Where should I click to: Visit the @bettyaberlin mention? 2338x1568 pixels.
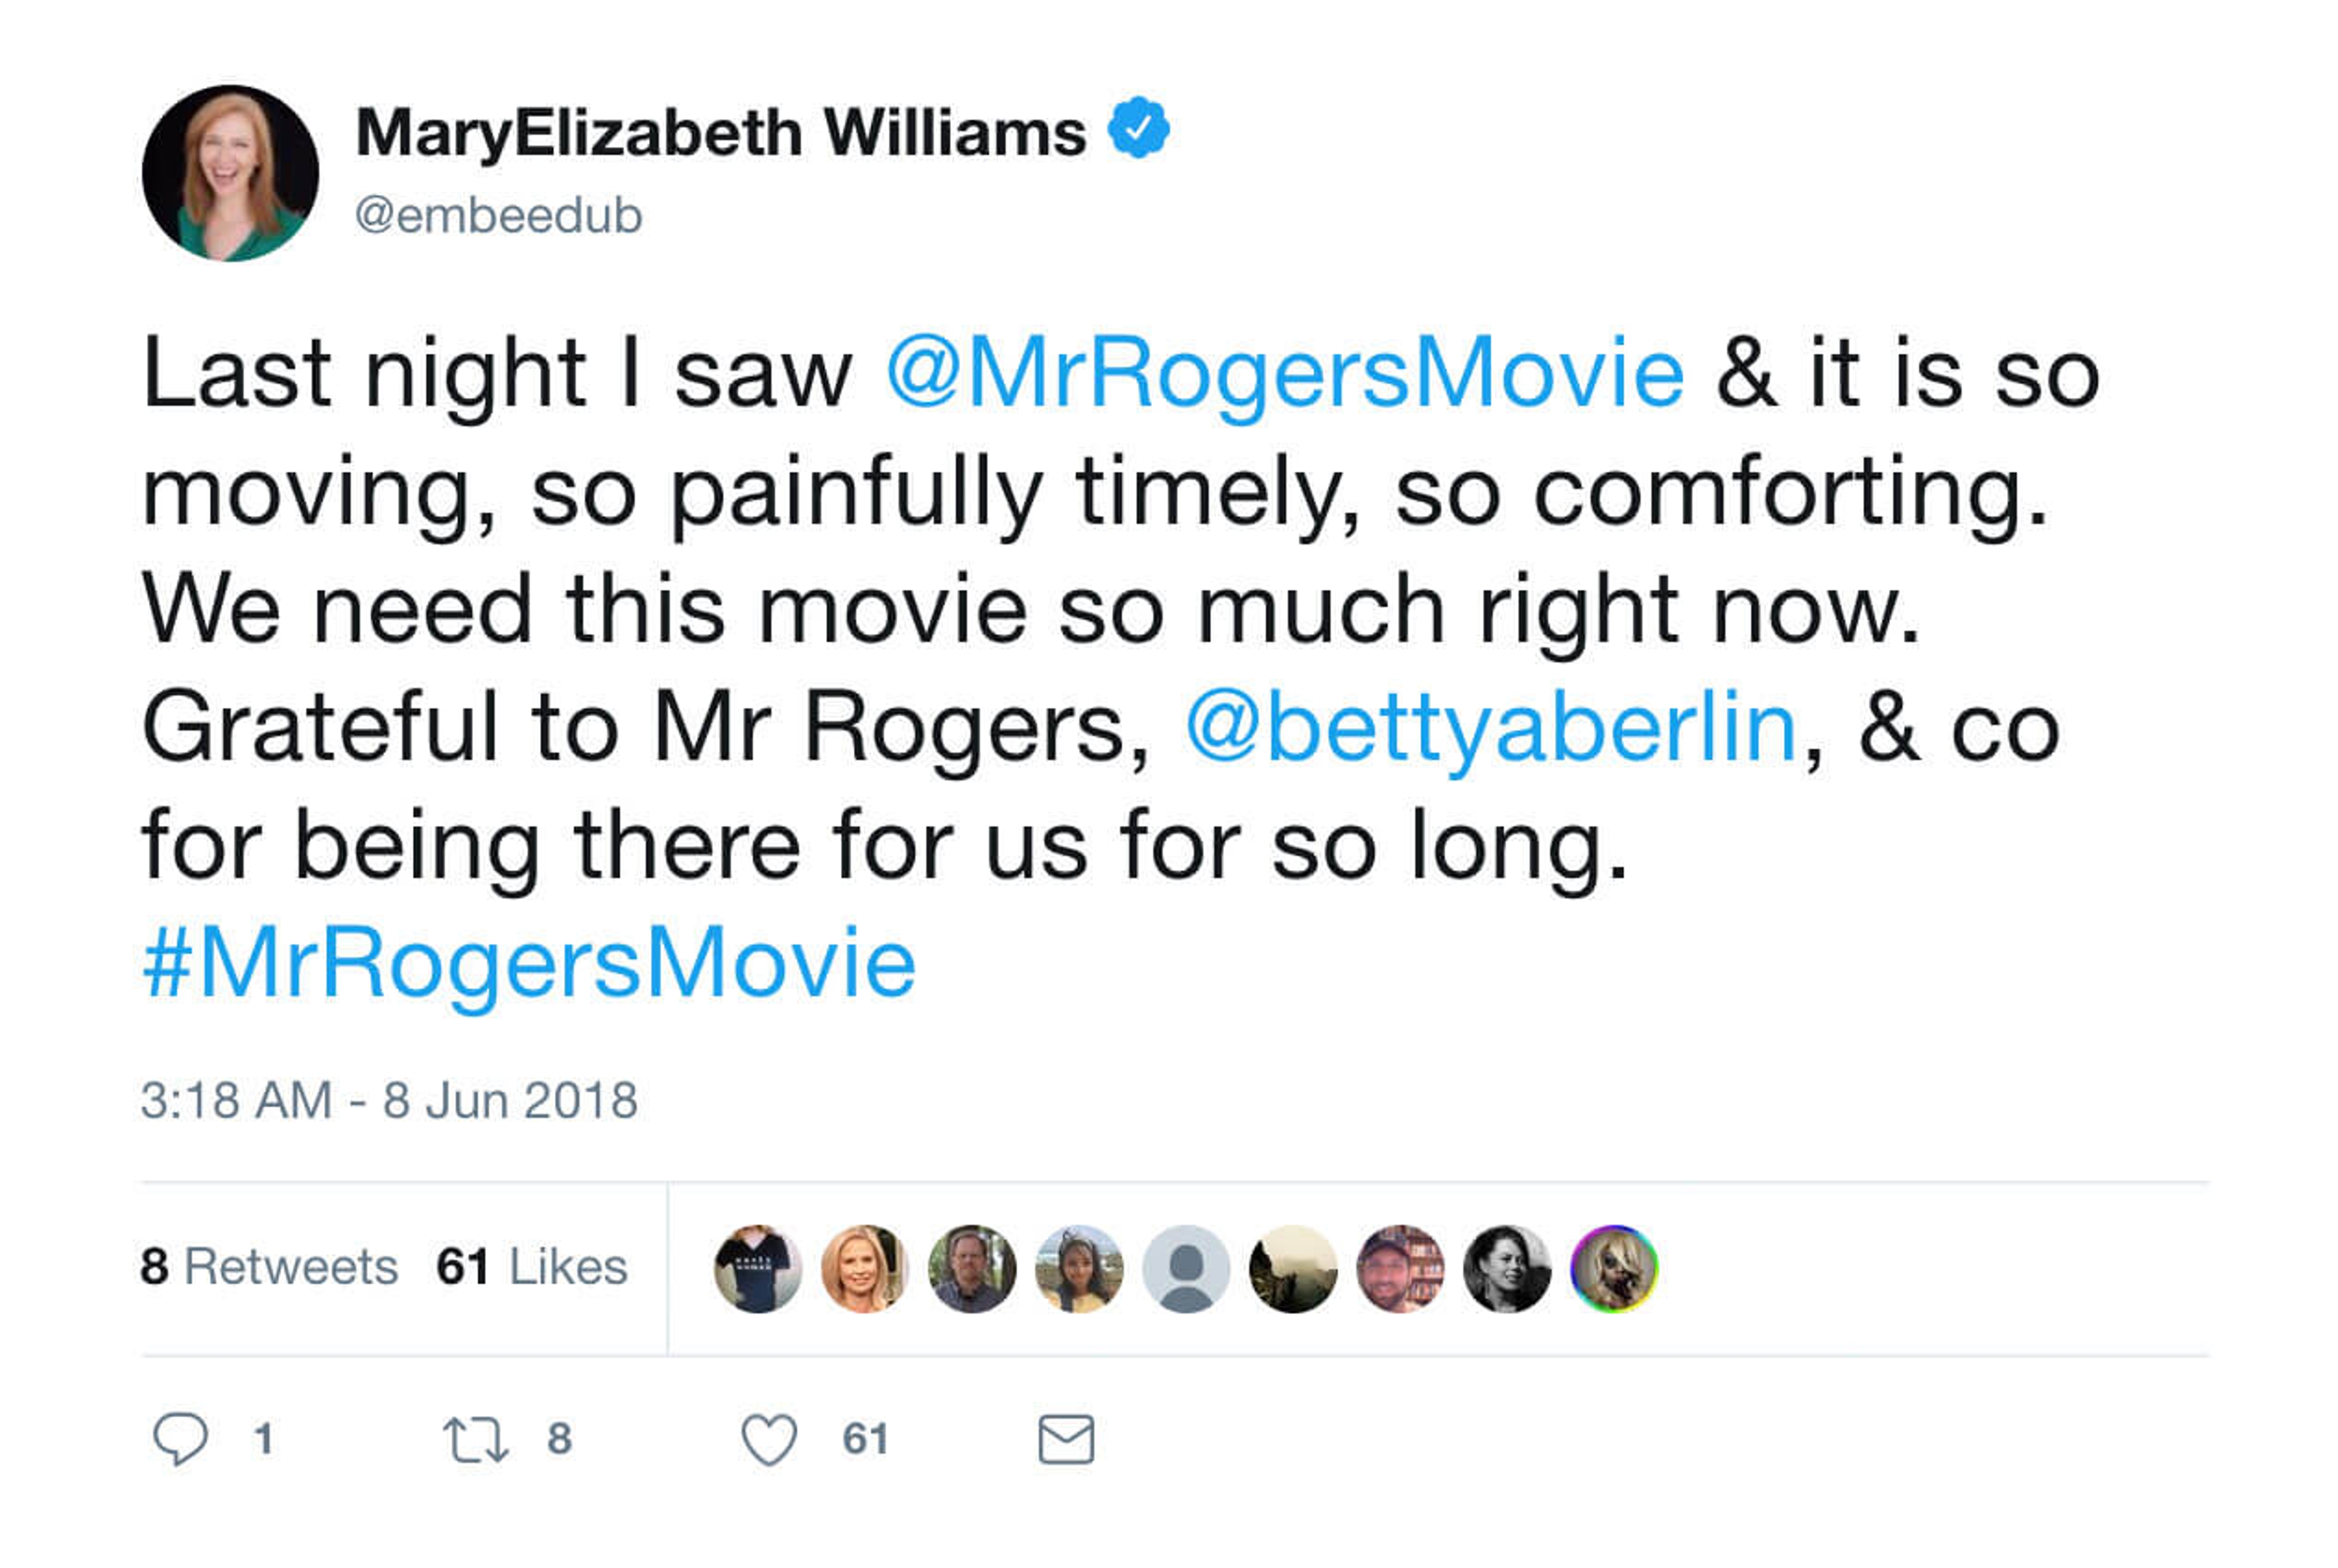[x=1491, y=728]
